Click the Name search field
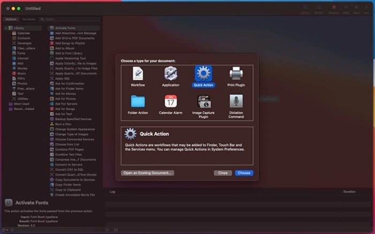 [x=70, y=19]
